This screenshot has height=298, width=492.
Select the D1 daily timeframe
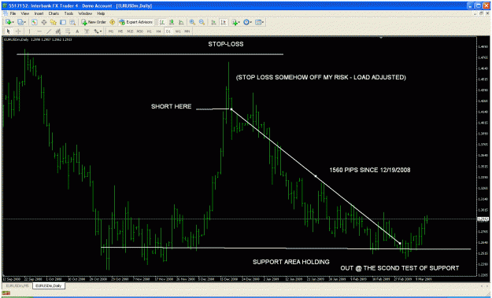pos(168,31)
